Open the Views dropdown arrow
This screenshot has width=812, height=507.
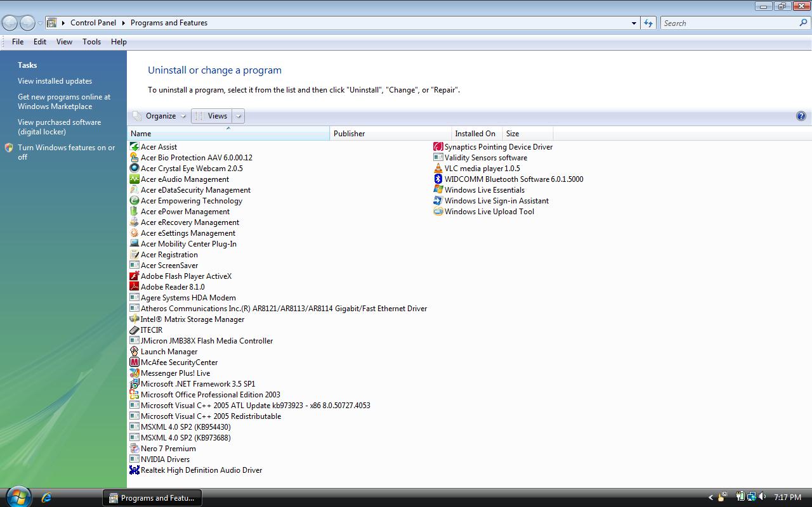(x=239, y=116)
